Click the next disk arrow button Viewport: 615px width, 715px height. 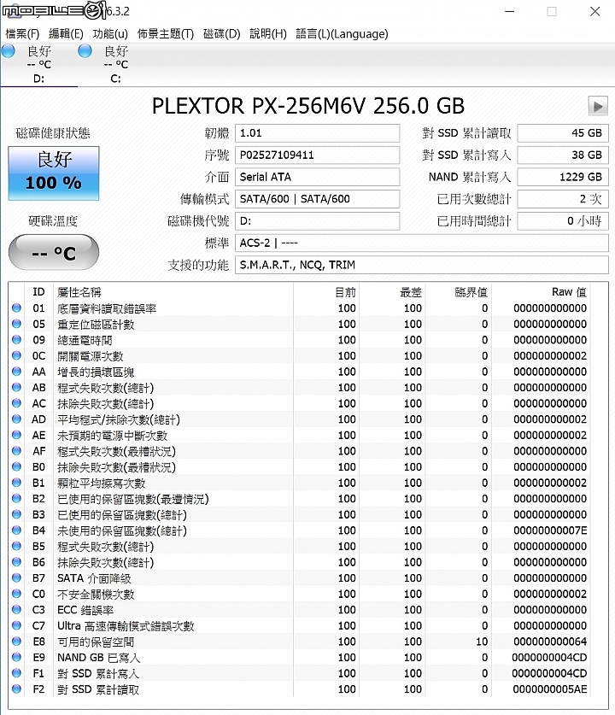click(598, 106)
